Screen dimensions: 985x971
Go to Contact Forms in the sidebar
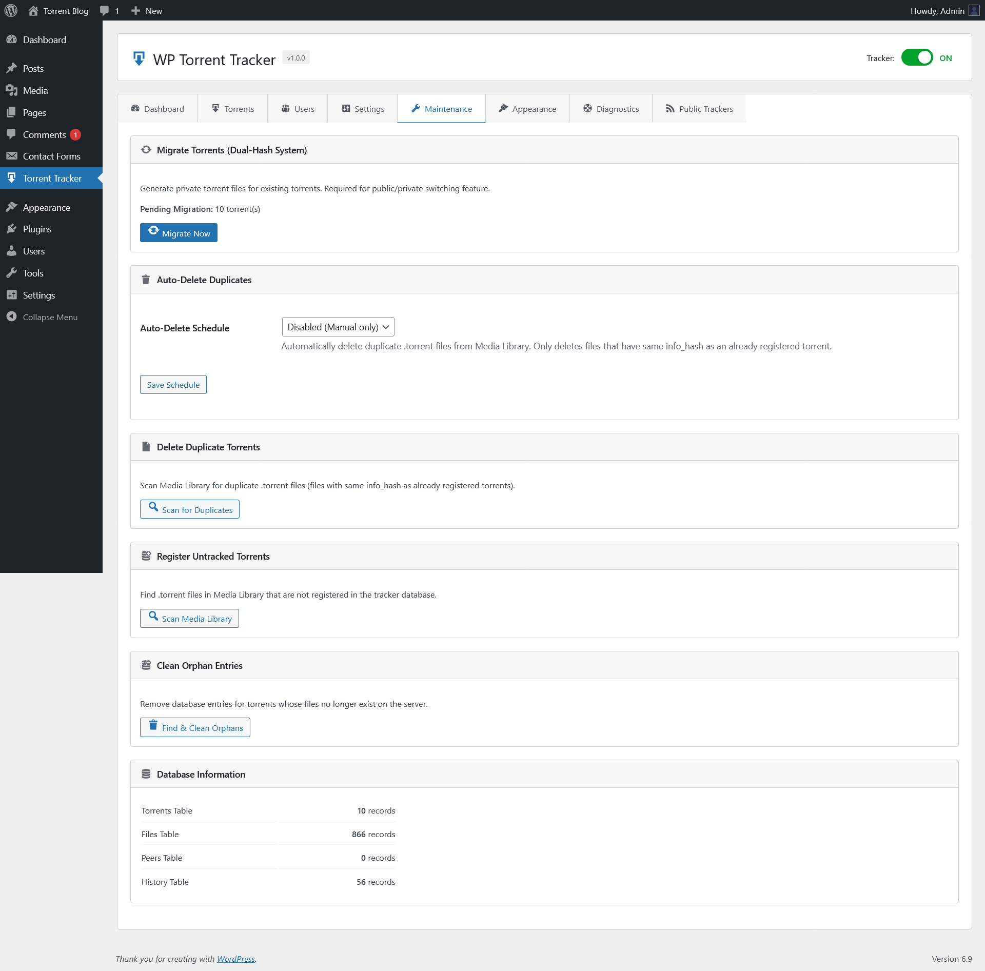[x=51, y=156]
